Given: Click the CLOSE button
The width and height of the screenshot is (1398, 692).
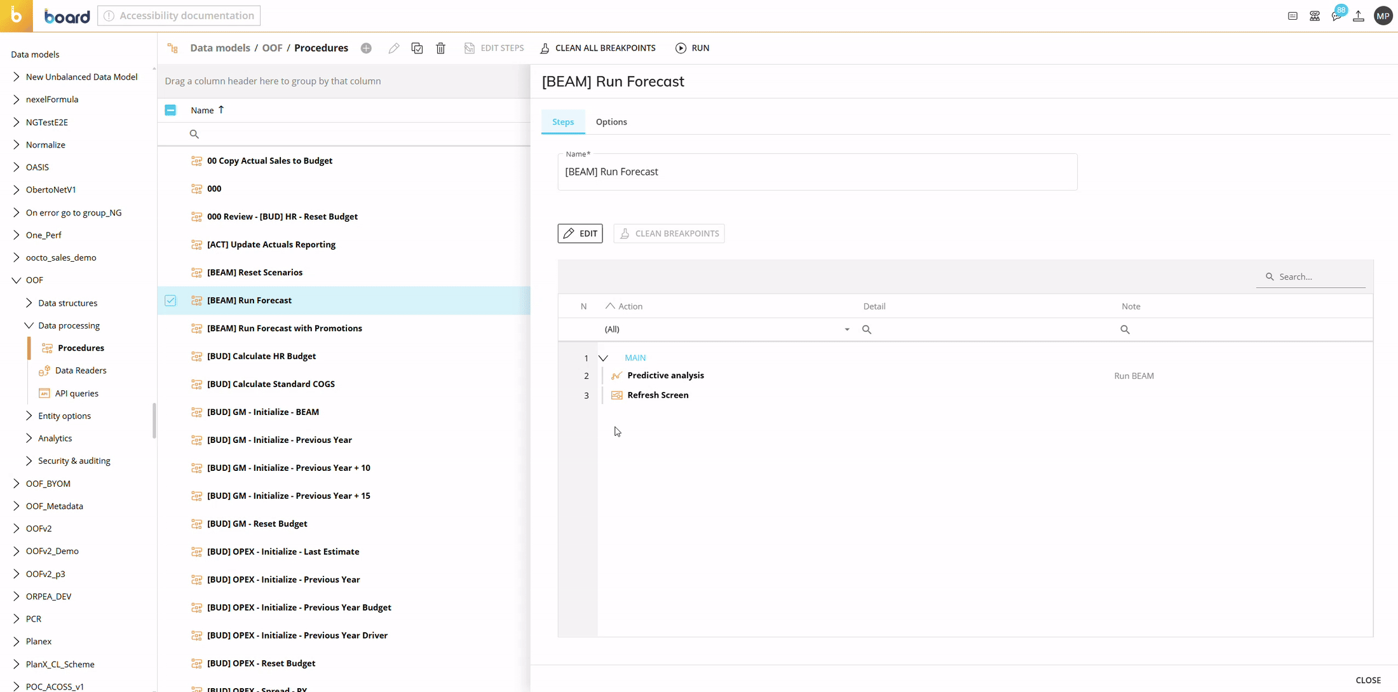Looking at the screenshot, I should (1368, 680).
